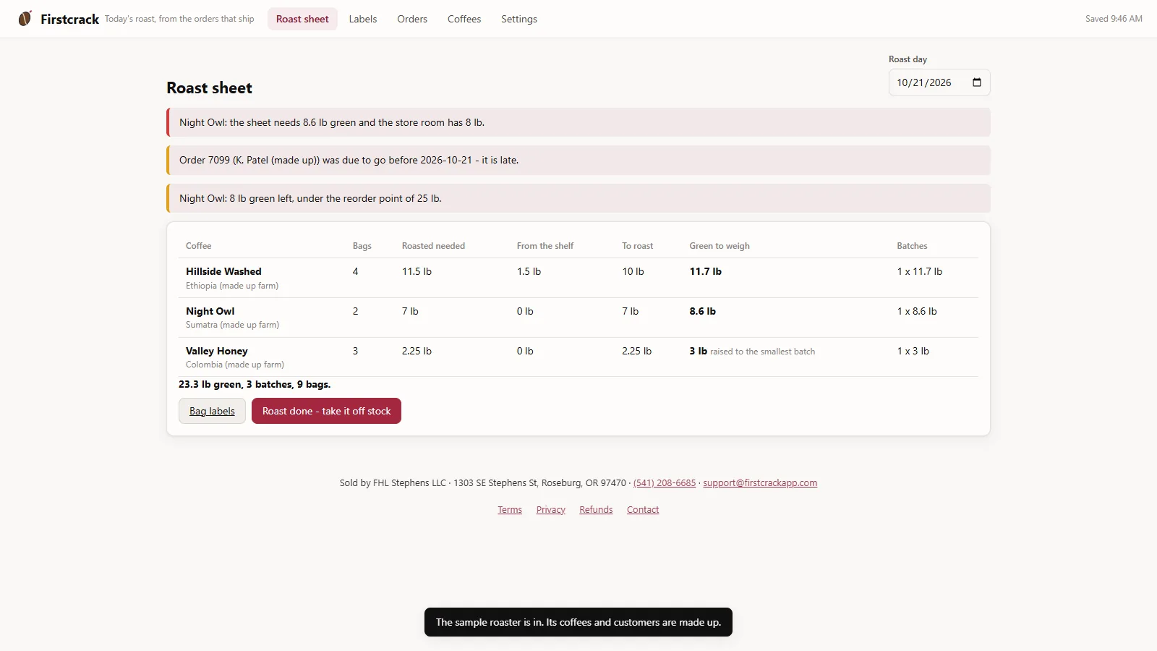Click the Roasted needed column header
The width and height of the screenshot is (1157, 651).
433,246
